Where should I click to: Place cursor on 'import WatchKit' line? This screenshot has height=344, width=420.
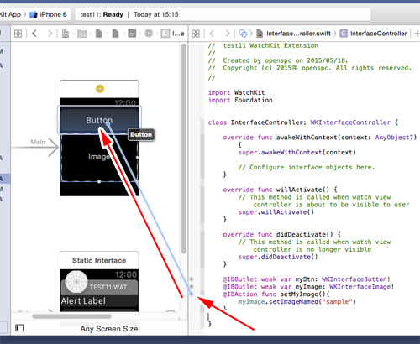click(x=236, y=92)
